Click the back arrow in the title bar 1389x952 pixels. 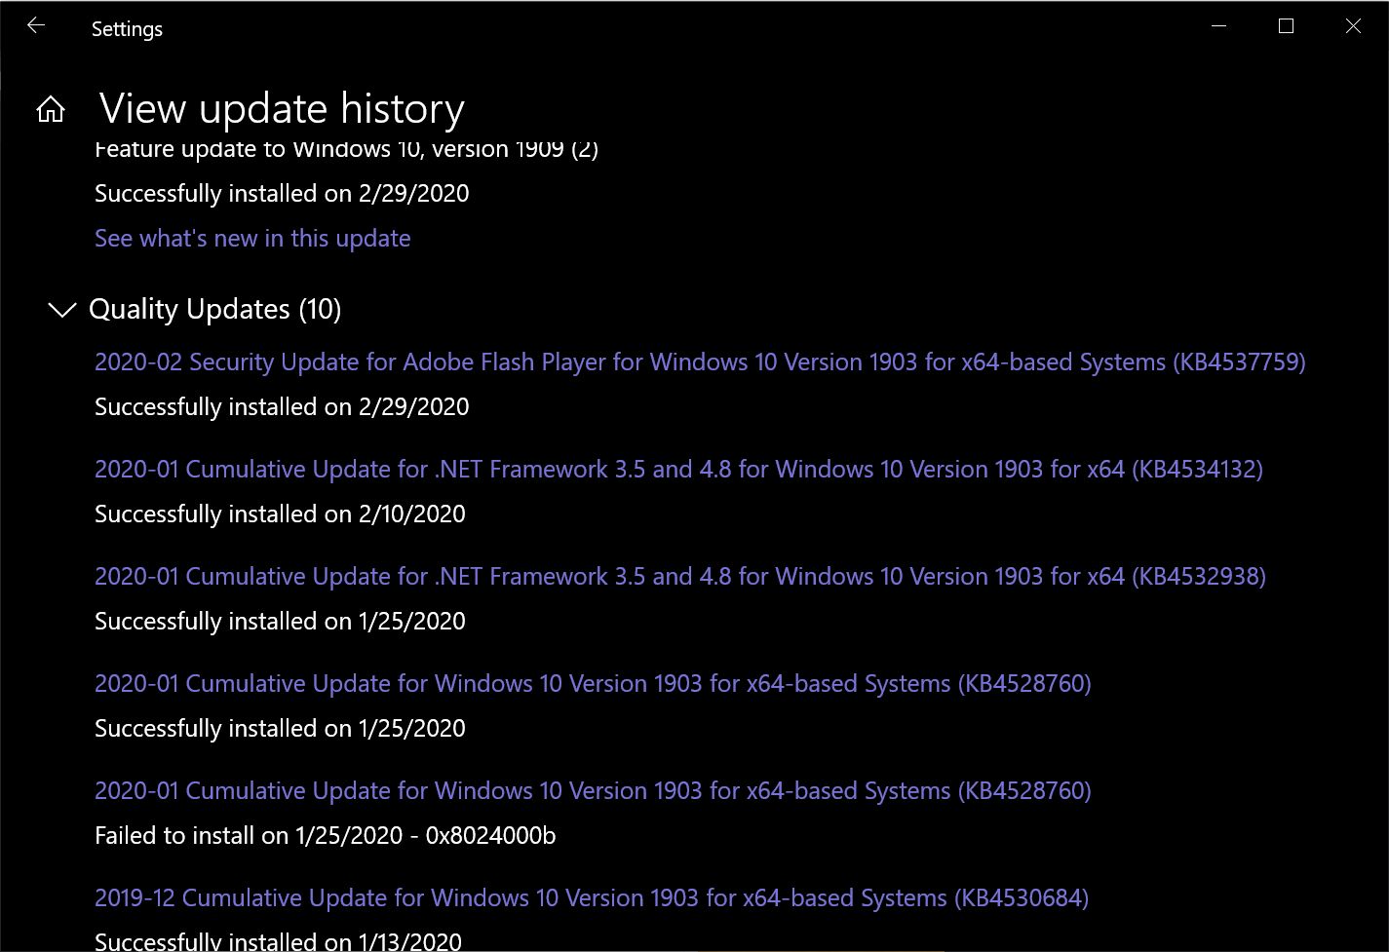coord(36,26)
